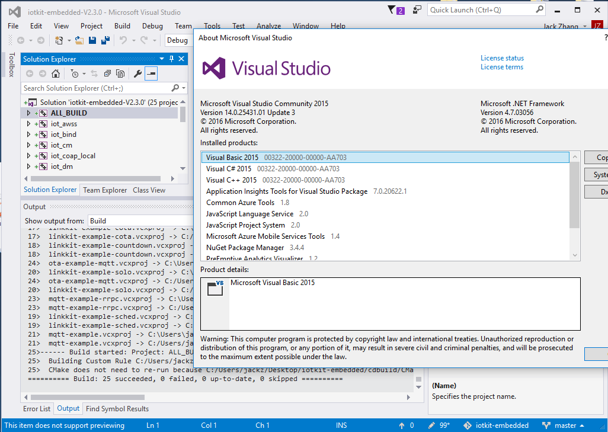Open the Build menu

click(x=122, y=26)
